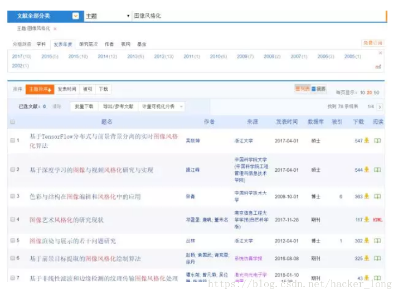398x295 pixels.
Task: Open chart view of year distribution
Action: pyautogui.click(x=378, y=67)
